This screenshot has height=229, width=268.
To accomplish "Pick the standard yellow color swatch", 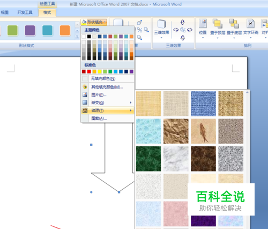I will pos(100,71).
